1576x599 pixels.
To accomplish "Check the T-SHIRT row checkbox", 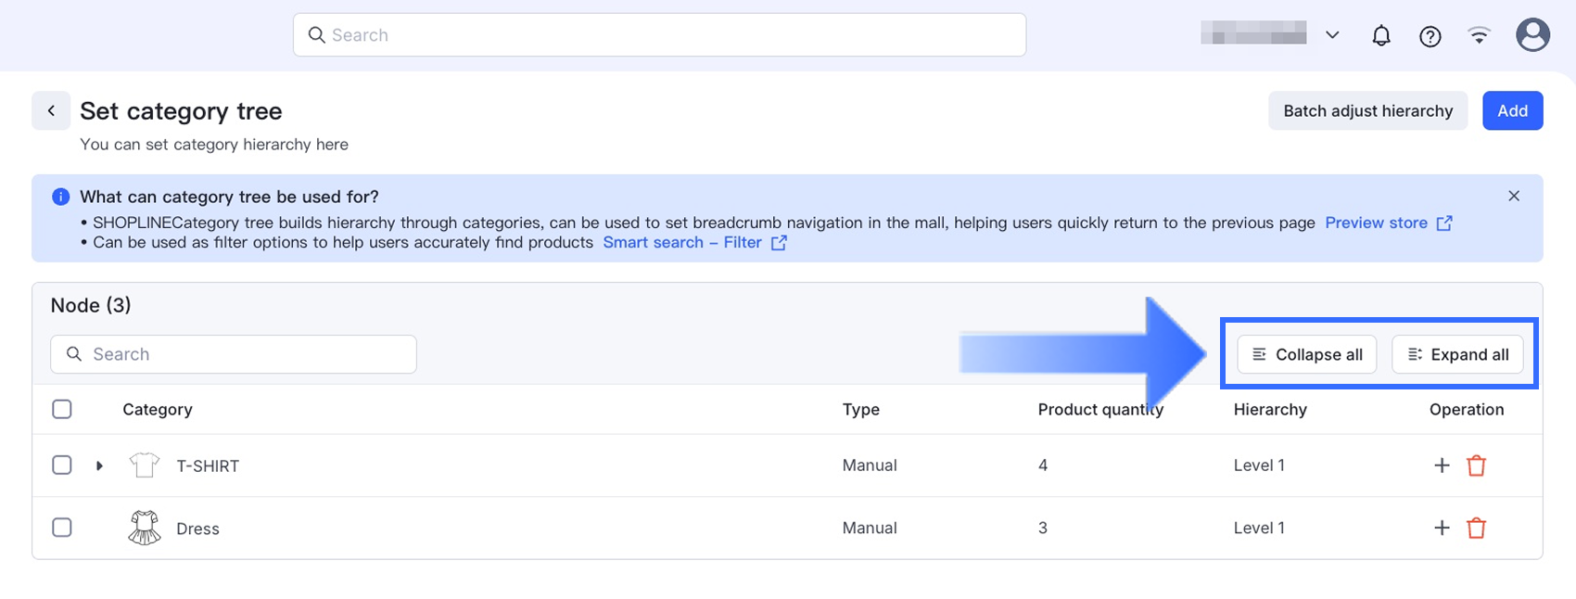I will point(62,465).
